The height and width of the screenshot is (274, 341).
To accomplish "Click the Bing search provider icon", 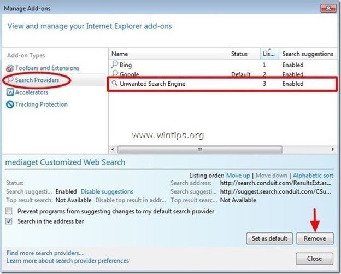I will click(115, 65).
